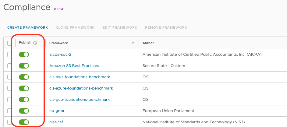Click the Framework column sort arrow

(133, 43)
